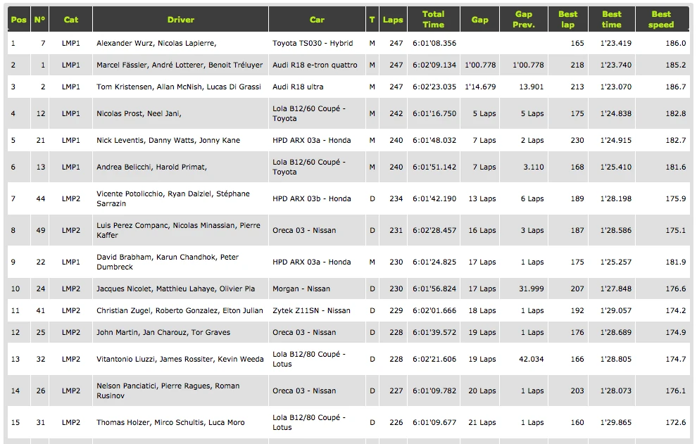The width and height of the screenshot is (697, 444).
Task: Click the Best speed column header
Action: (661, 20)
